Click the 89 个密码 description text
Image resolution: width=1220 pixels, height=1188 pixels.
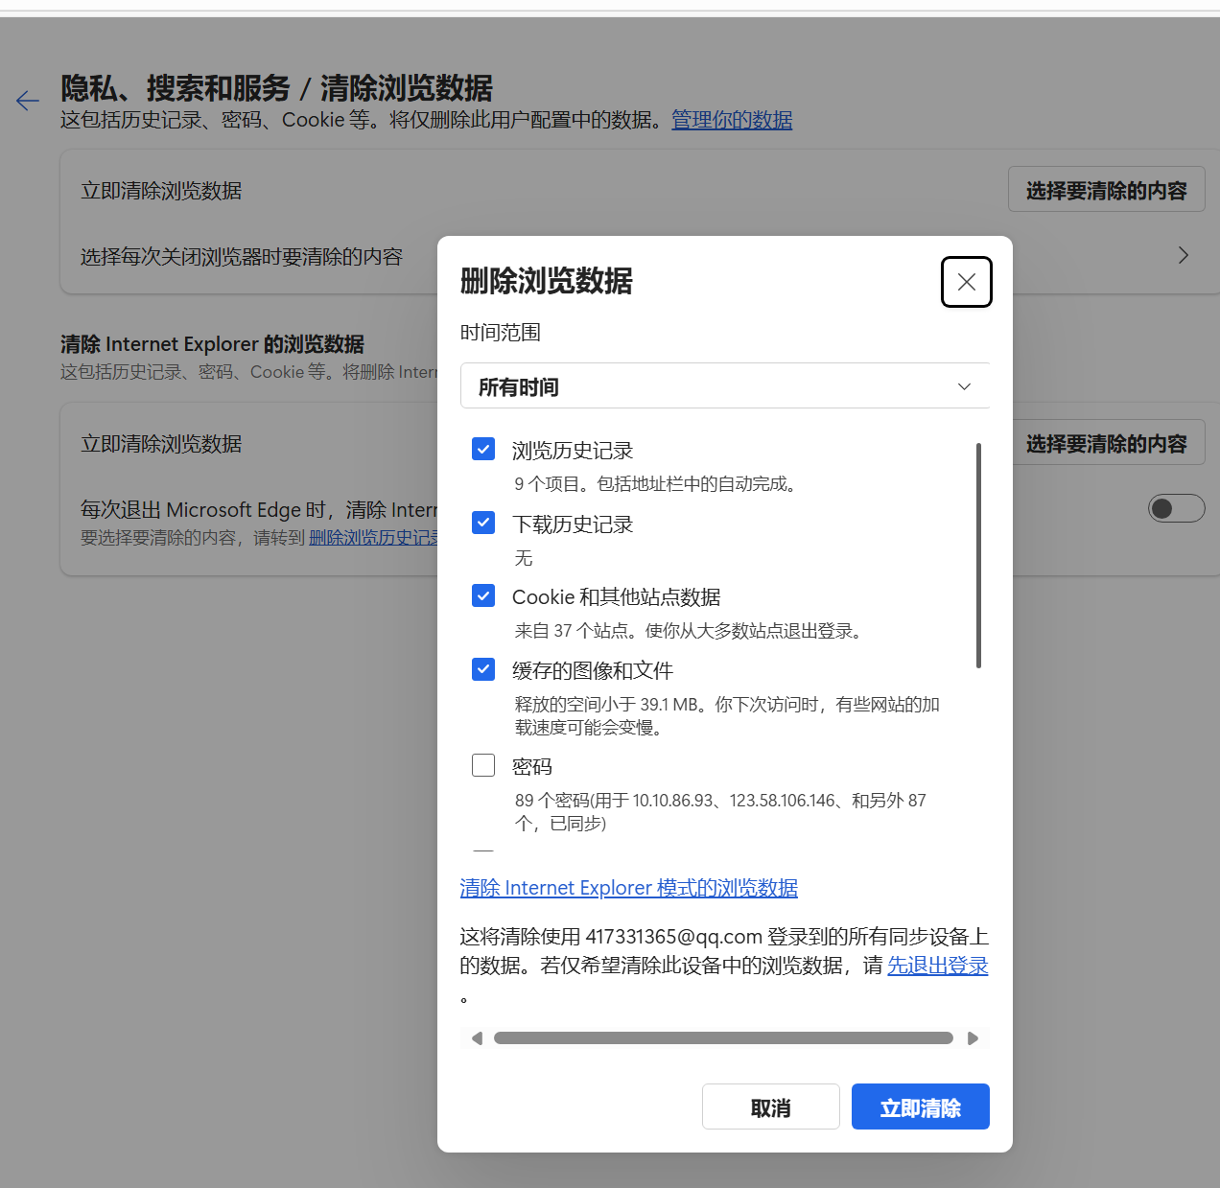(720, 812)
